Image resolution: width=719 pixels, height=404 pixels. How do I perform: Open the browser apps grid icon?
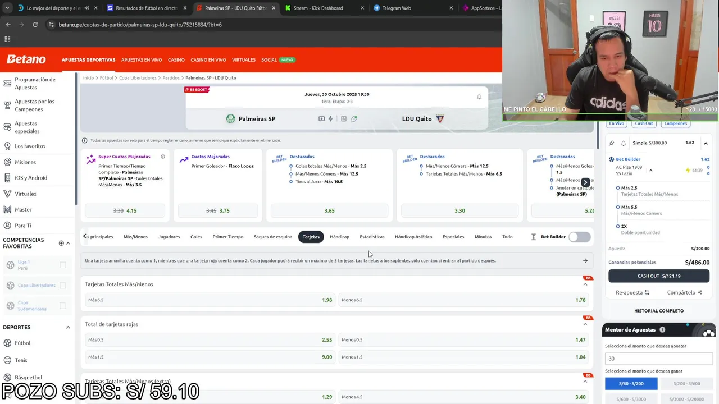pos(7,39)
